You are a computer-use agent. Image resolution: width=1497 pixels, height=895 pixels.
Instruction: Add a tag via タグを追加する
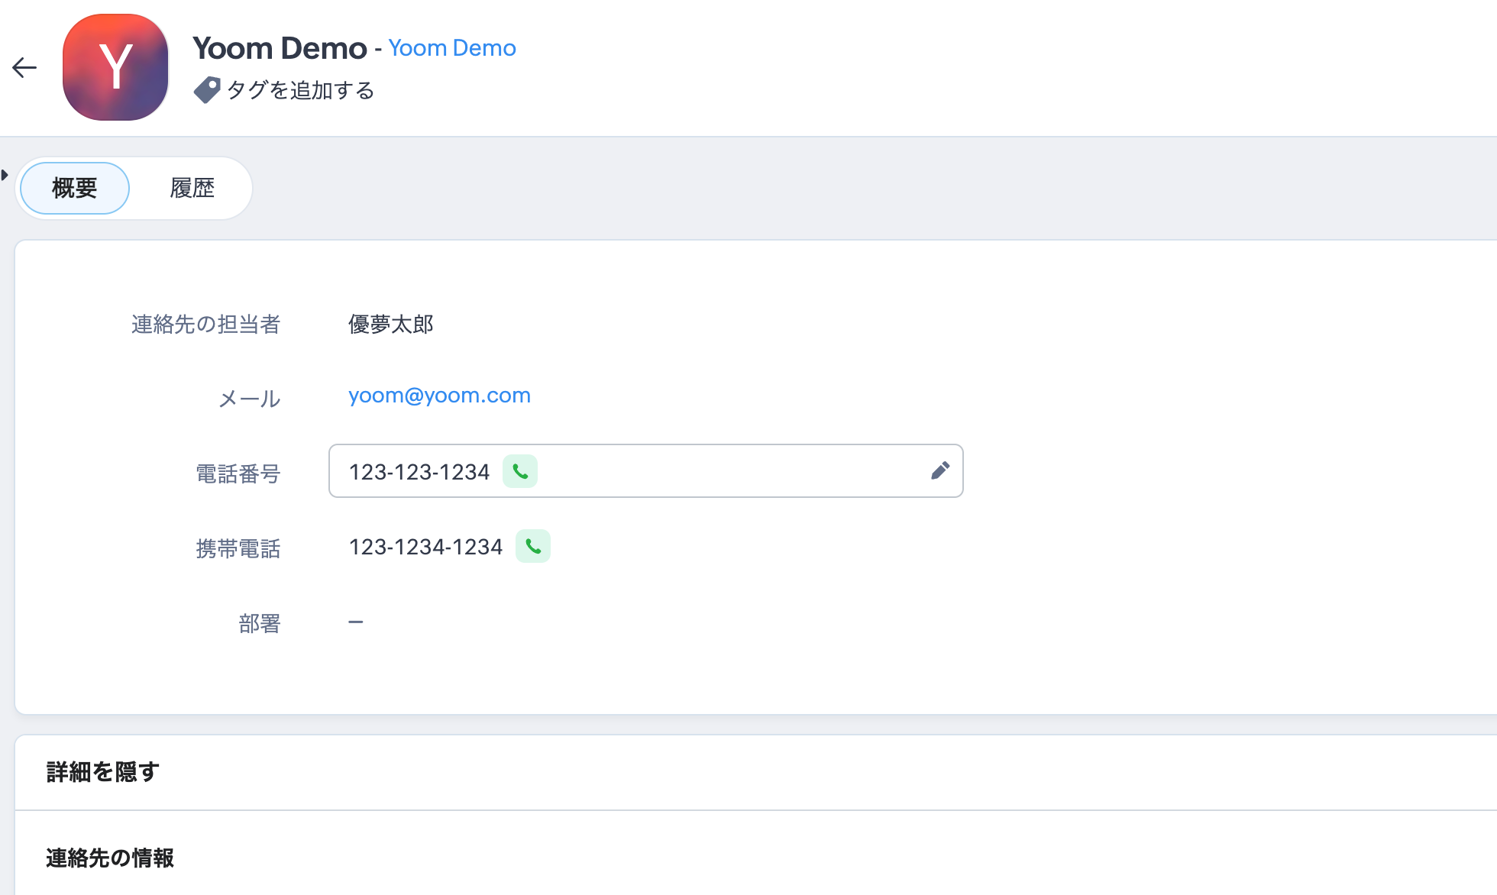point(300,90)
